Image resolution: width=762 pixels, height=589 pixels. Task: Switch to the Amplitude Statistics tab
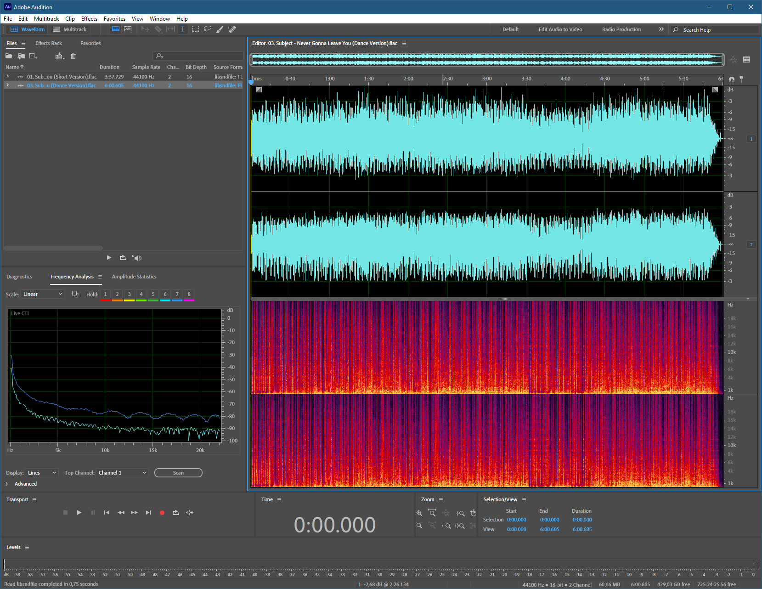[x=134, y=277]
